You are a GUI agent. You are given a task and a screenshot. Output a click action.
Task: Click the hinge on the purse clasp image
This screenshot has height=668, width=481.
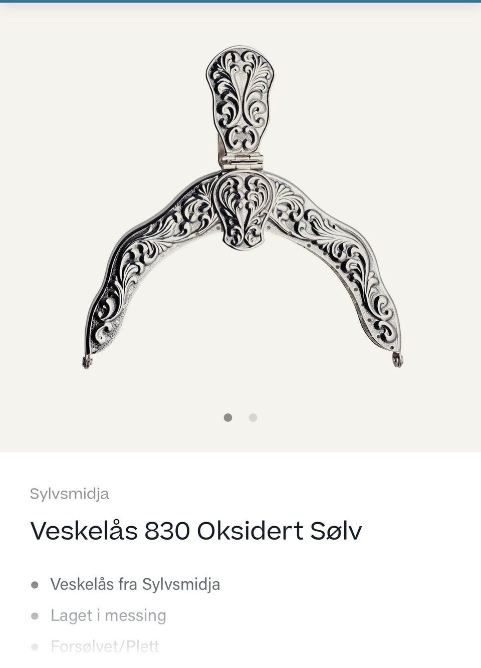pos(242,162)
